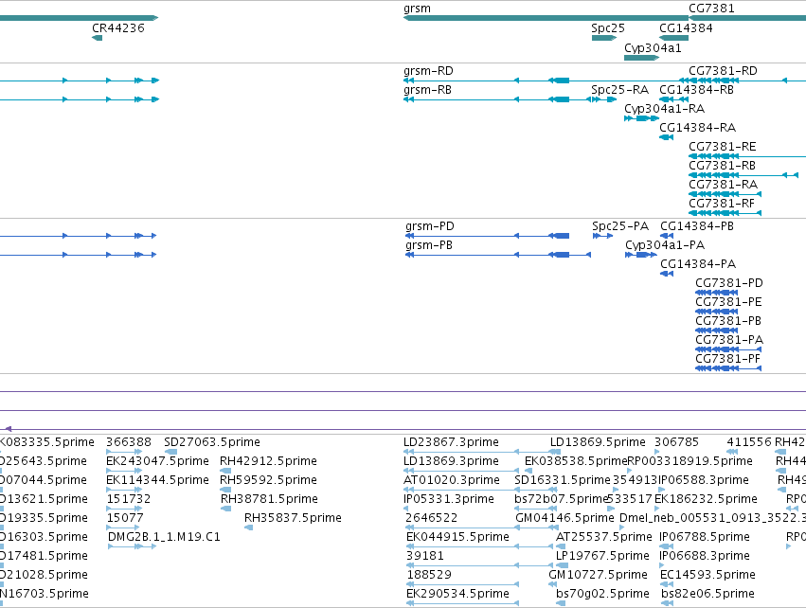Click the EK114344.5prime EST label
The image size is (806, 608).
(157, 480)
